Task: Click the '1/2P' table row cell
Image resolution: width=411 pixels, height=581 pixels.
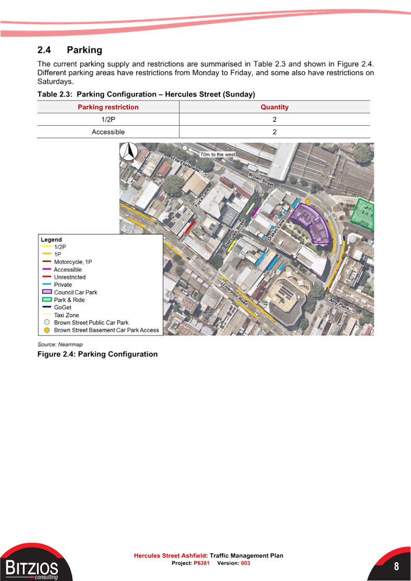Action: point(108,120)
